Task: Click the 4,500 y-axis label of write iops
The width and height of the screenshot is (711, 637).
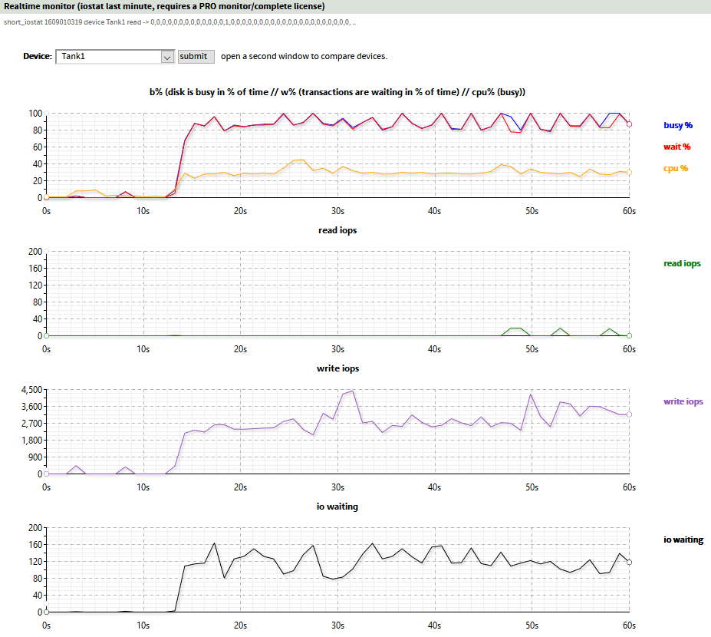Action: coord(31,390)
